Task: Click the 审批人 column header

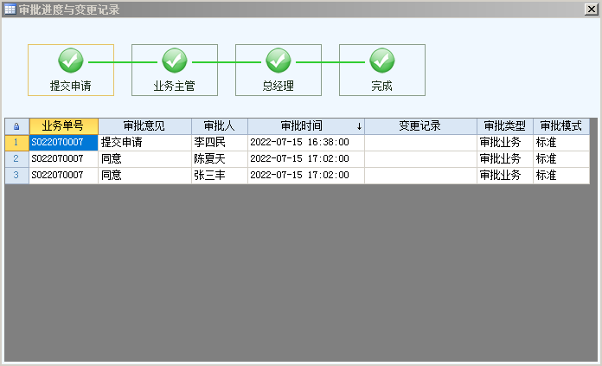Action: [220, 126]
